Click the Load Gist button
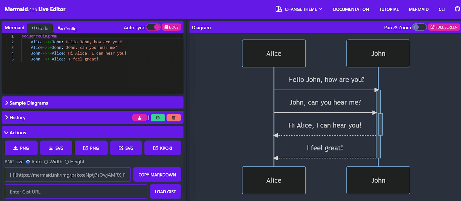The width and height of the screenshot is (461, 201). 165,192
